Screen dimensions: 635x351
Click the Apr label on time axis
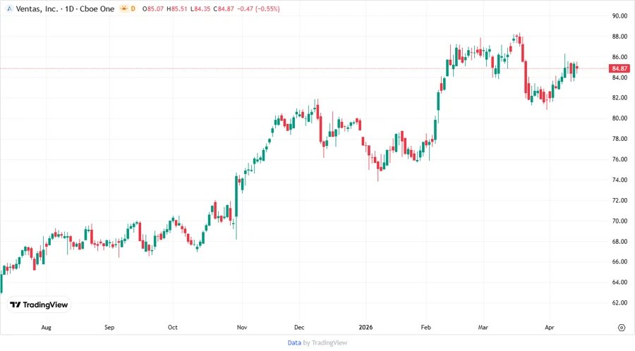point(549,328)
